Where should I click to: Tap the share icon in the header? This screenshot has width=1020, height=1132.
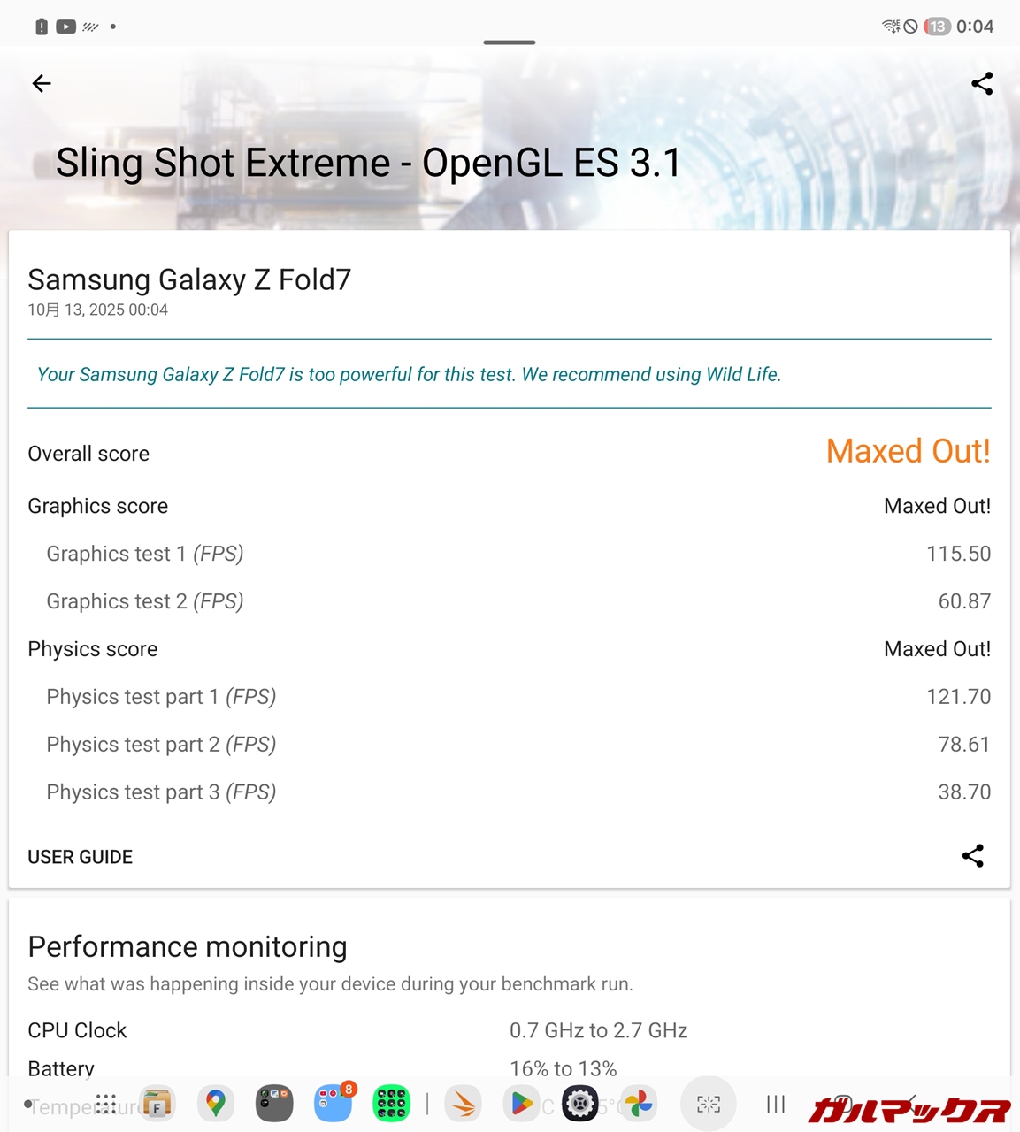click(x=982, y=84)
